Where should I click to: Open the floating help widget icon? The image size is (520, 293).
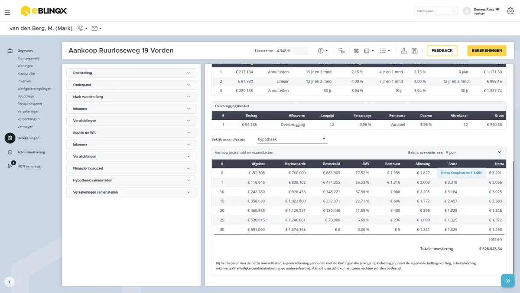point(508,281)
